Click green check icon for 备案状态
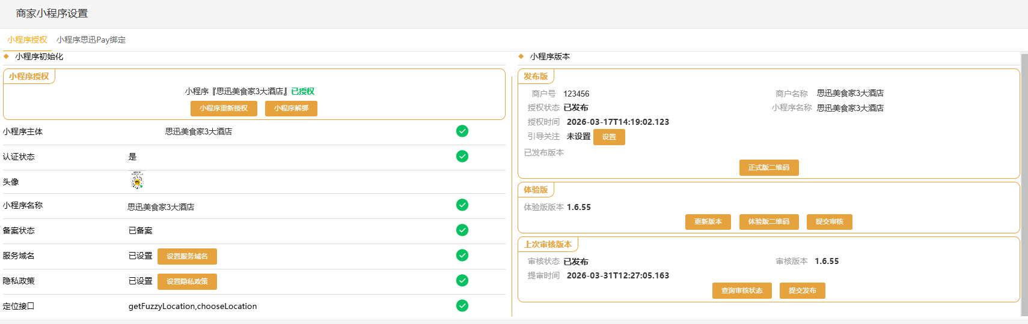 tap(462, 230)
